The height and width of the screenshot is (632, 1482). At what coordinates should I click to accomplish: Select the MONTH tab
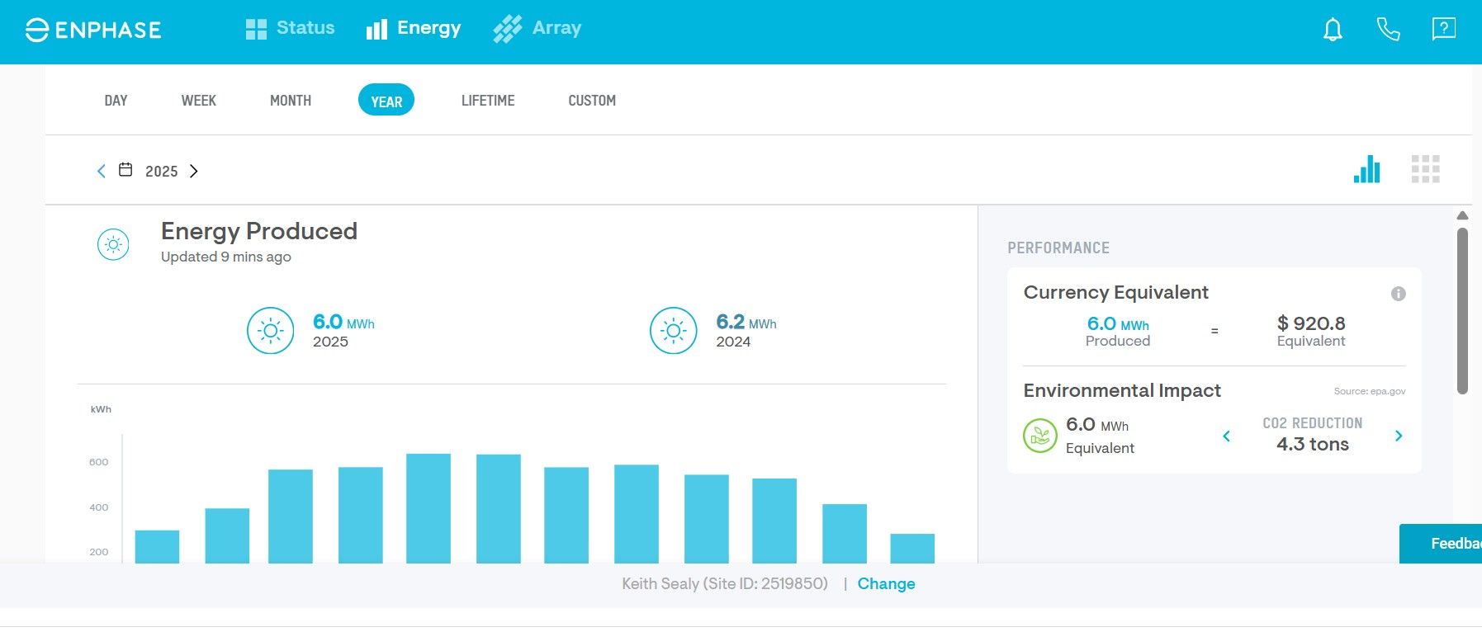tap(291, 101)
